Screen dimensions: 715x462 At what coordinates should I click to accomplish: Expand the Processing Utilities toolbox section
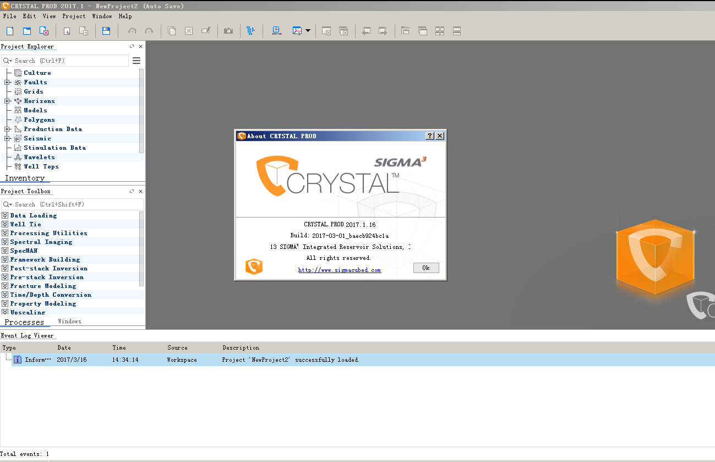point(5,233)
